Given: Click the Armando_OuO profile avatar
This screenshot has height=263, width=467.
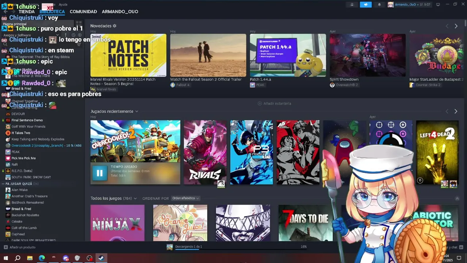Looking at the screenshot, I should [390, 5].
